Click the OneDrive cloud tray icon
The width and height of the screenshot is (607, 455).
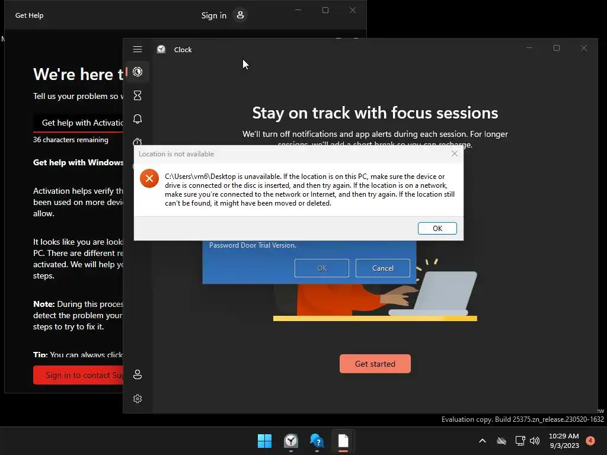pyautogui.click(x=501, y=441)
